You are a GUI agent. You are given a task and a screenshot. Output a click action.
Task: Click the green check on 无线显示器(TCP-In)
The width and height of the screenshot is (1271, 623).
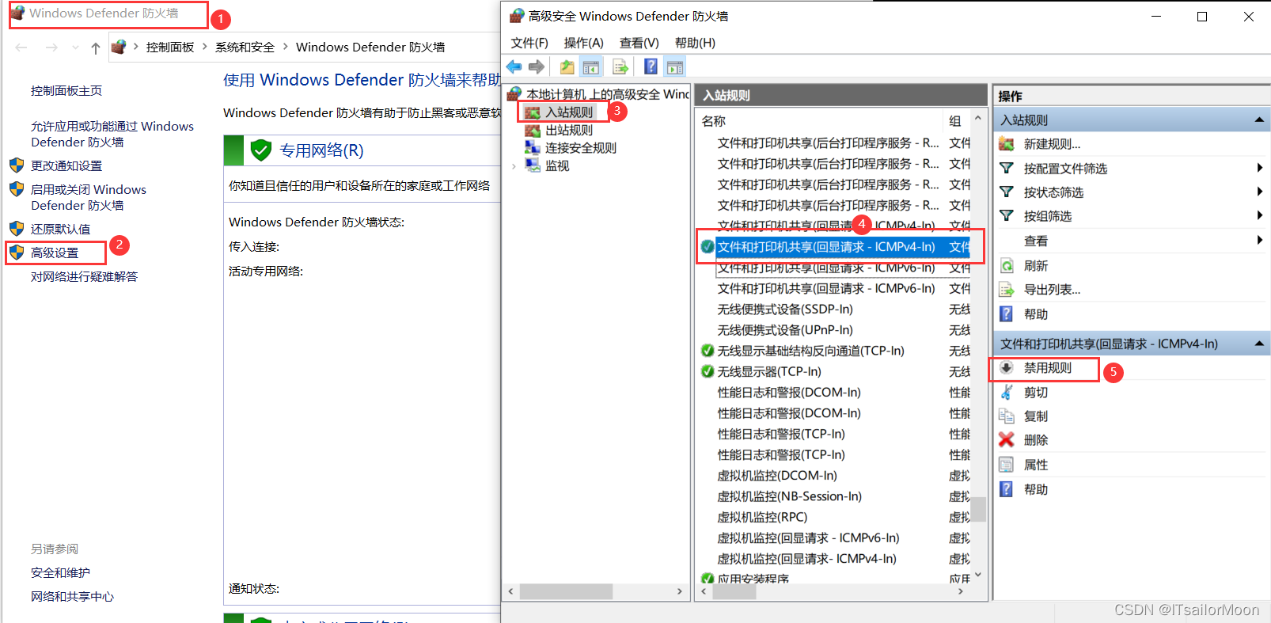point(708,371)
